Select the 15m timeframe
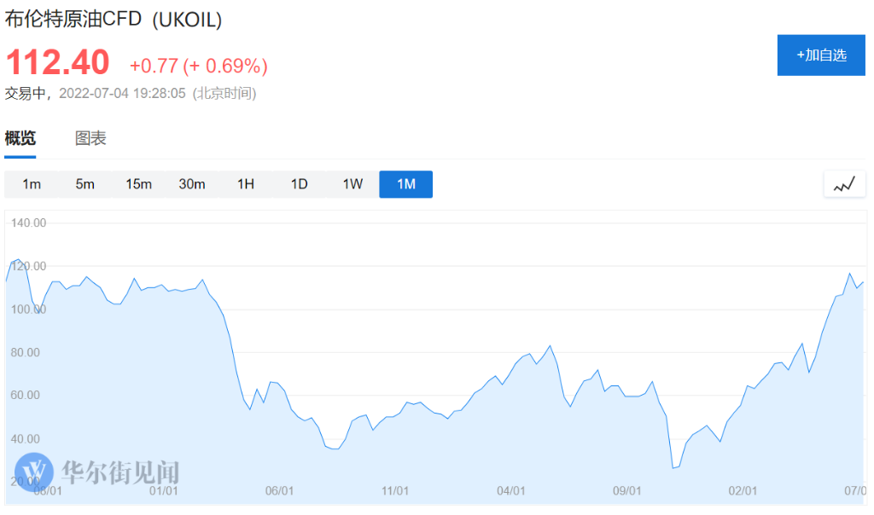Screen dimensions: 874x515 138,184
